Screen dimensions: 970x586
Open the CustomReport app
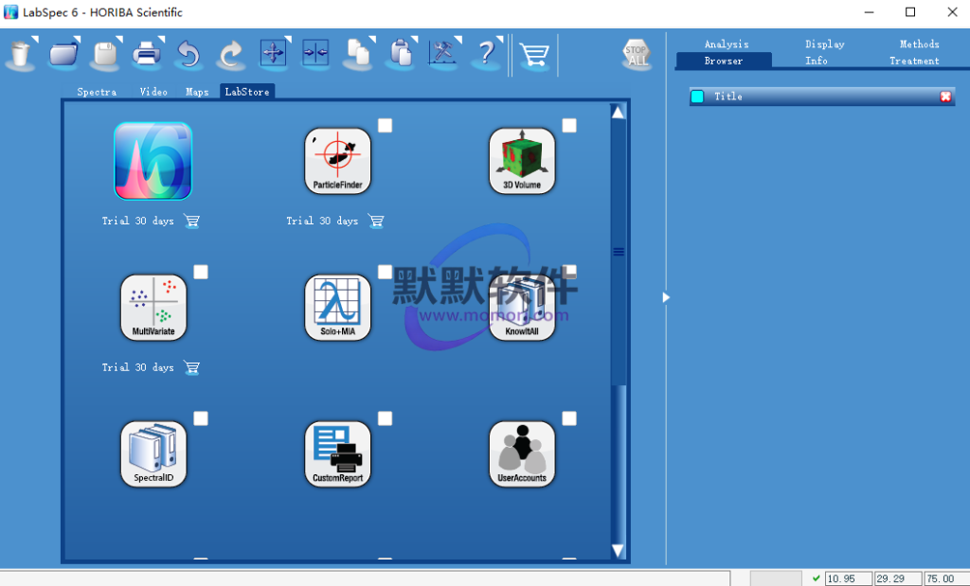pyautogui.click(x=338, y=454)
